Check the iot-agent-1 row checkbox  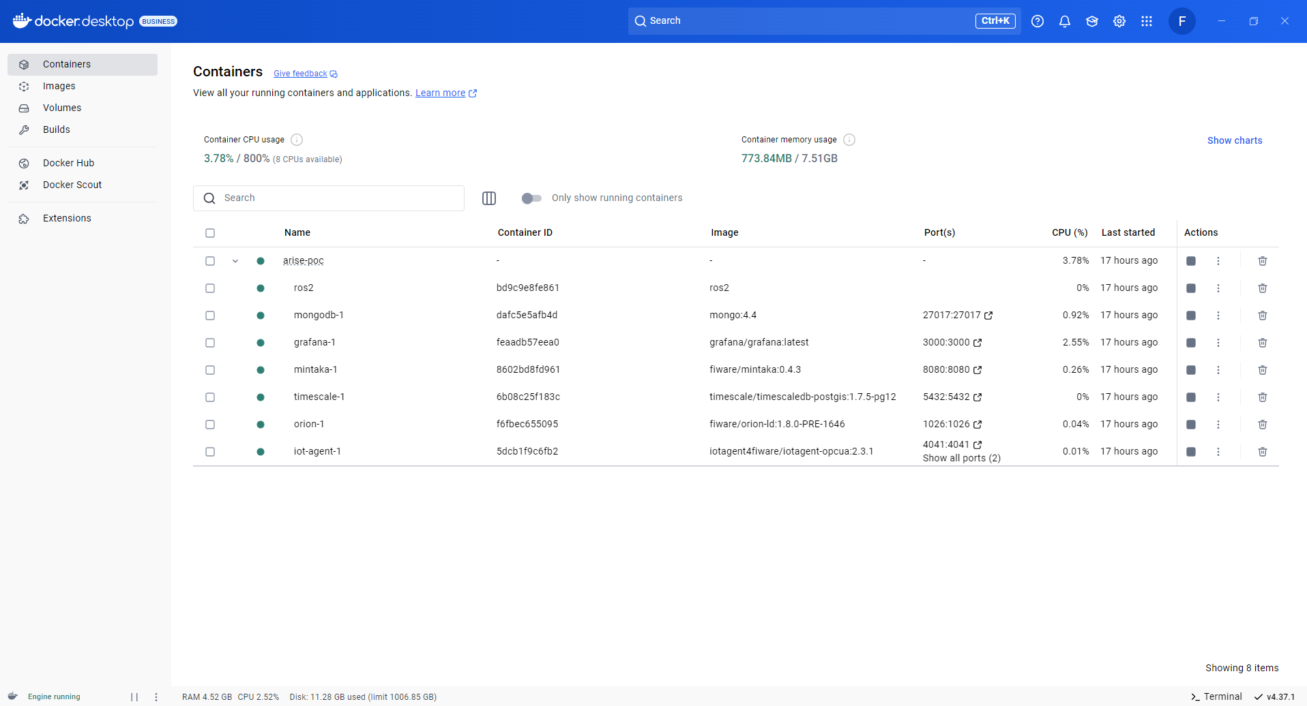tap(210, 452)
